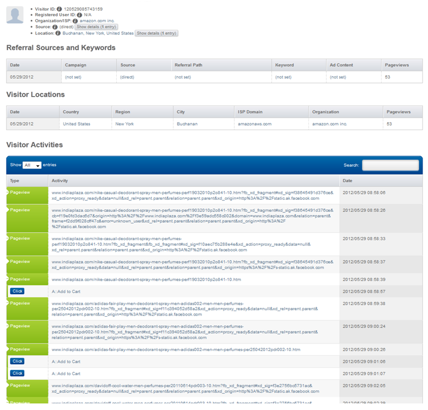Open the Show entries dropdown

[32, 165]
